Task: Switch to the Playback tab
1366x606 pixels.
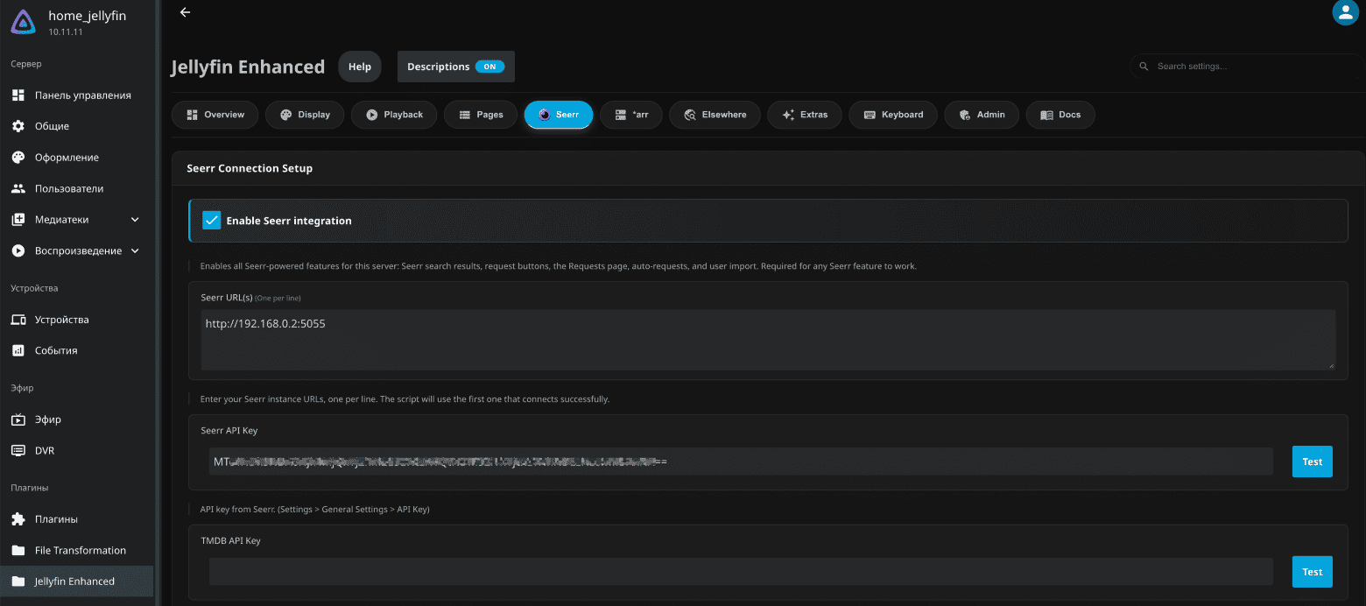Action: pyautogui.click(x=394, y=115)
